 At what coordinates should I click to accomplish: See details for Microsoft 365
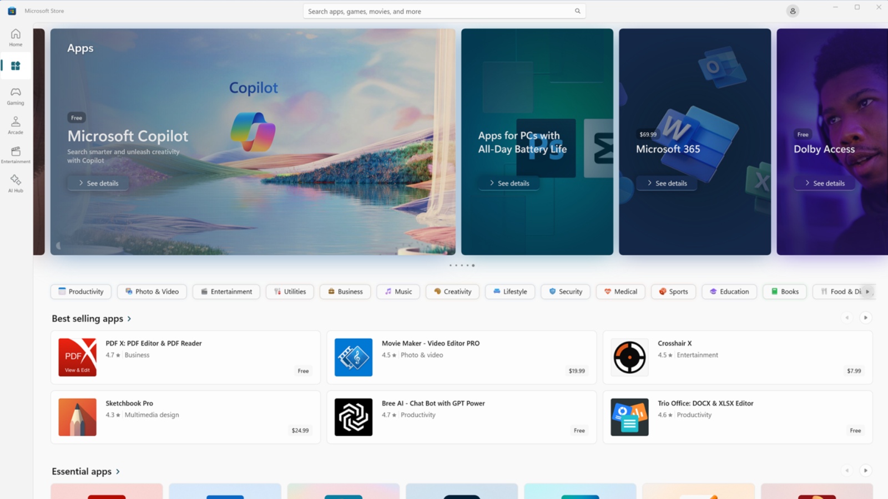pos(667,183)
